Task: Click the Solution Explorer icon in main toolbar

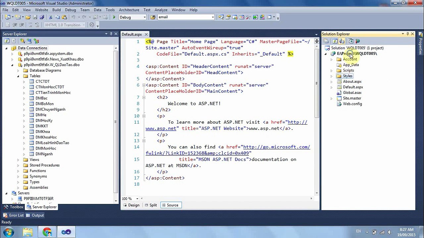Action: click(x=221, y=17)
